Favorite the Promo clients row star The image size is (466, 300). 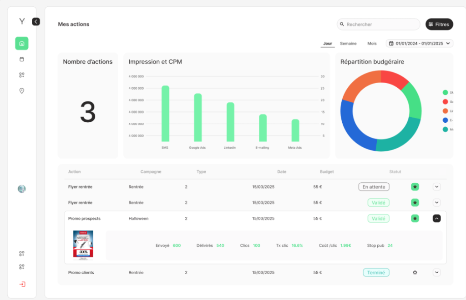[x=415, y=273]
